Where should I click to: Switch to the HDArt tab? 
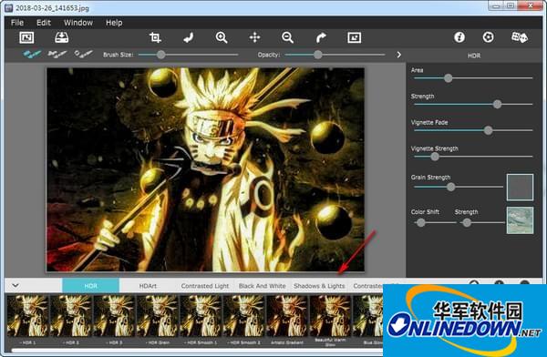tap(148, 286)
